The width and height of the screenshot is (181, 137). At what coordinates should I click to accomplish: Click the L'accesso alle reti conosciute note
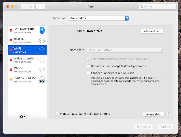[x=125, y=81]
